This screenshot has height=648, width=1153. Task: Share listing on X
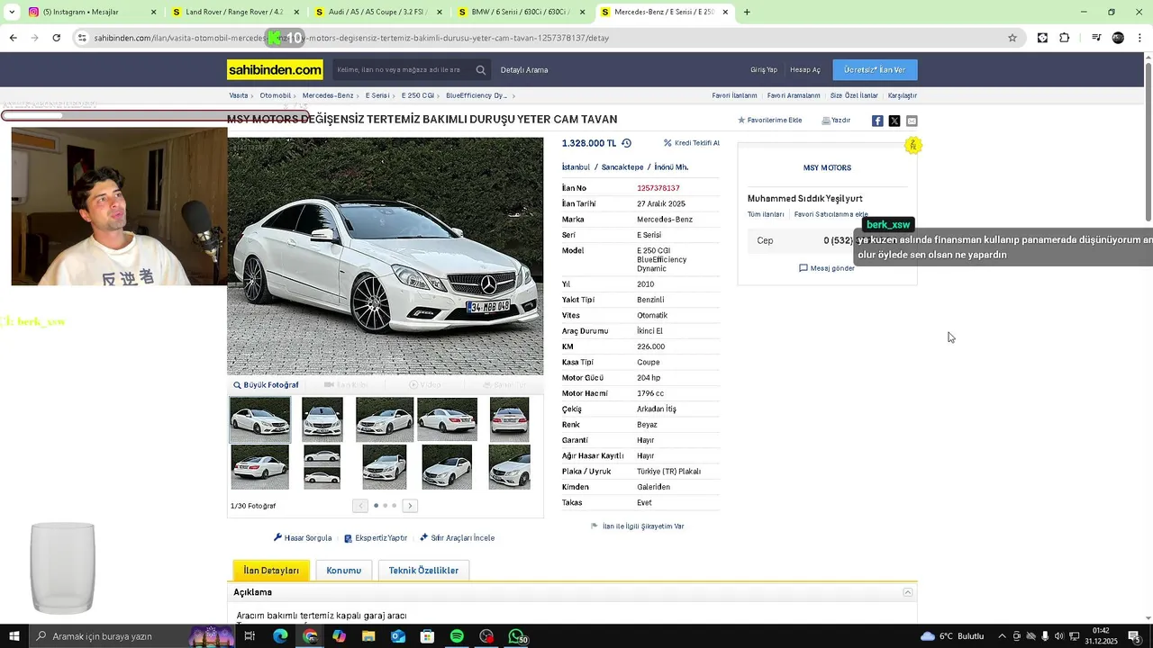point(894,121)
